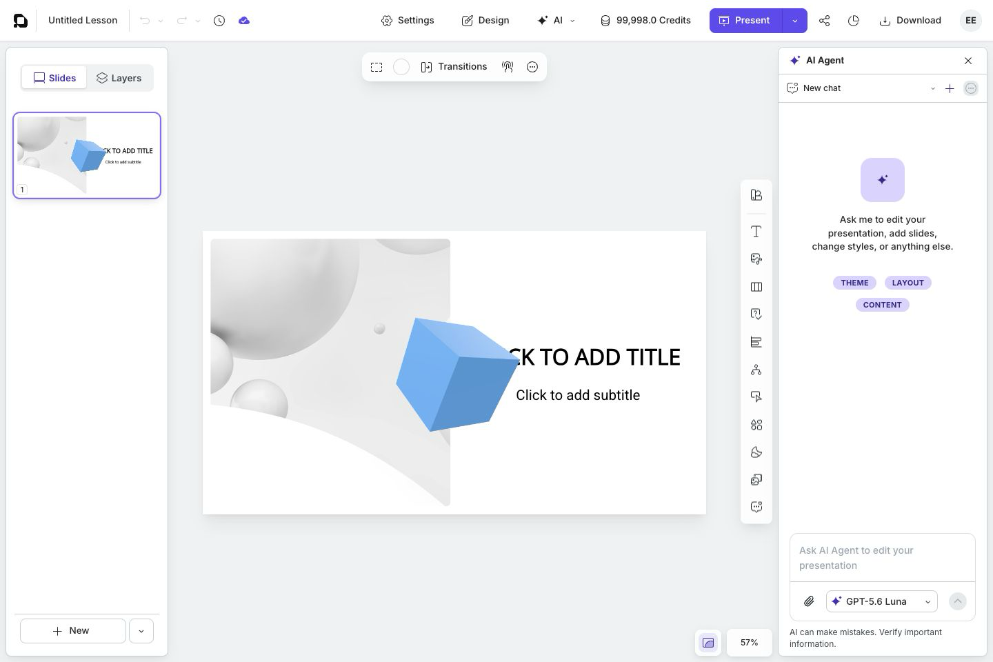Select the image and media tool icon

756,259
